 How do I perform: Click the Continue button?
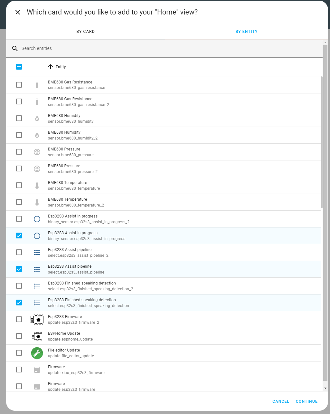[306, 401]
